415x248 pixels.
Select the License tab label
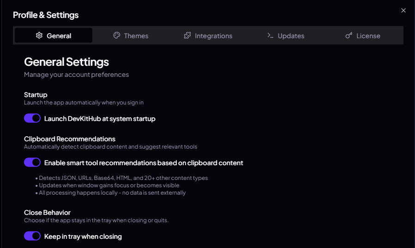(368, 36)
